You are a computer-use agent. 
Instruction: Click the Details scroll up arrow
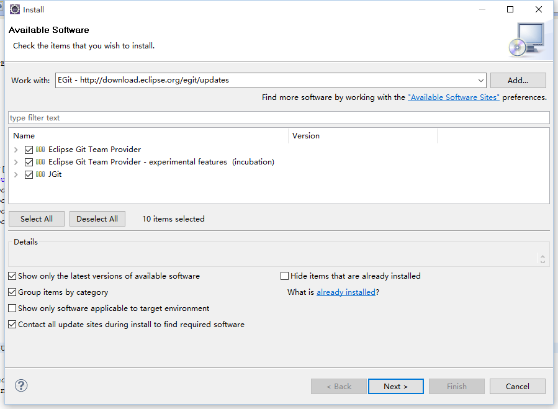[542, 256]
